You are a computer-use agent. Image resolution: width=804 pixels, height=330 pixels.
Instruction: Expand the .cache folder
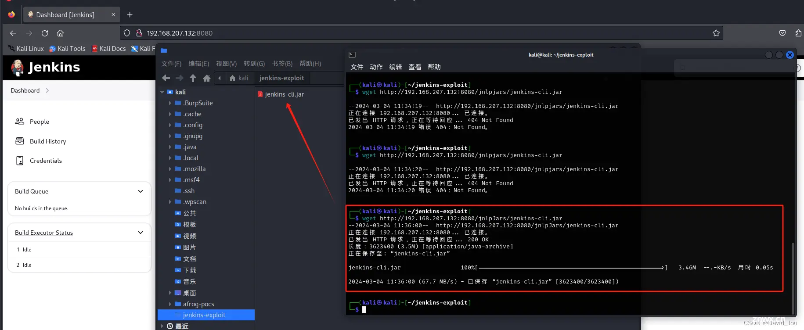click(170, 114)
